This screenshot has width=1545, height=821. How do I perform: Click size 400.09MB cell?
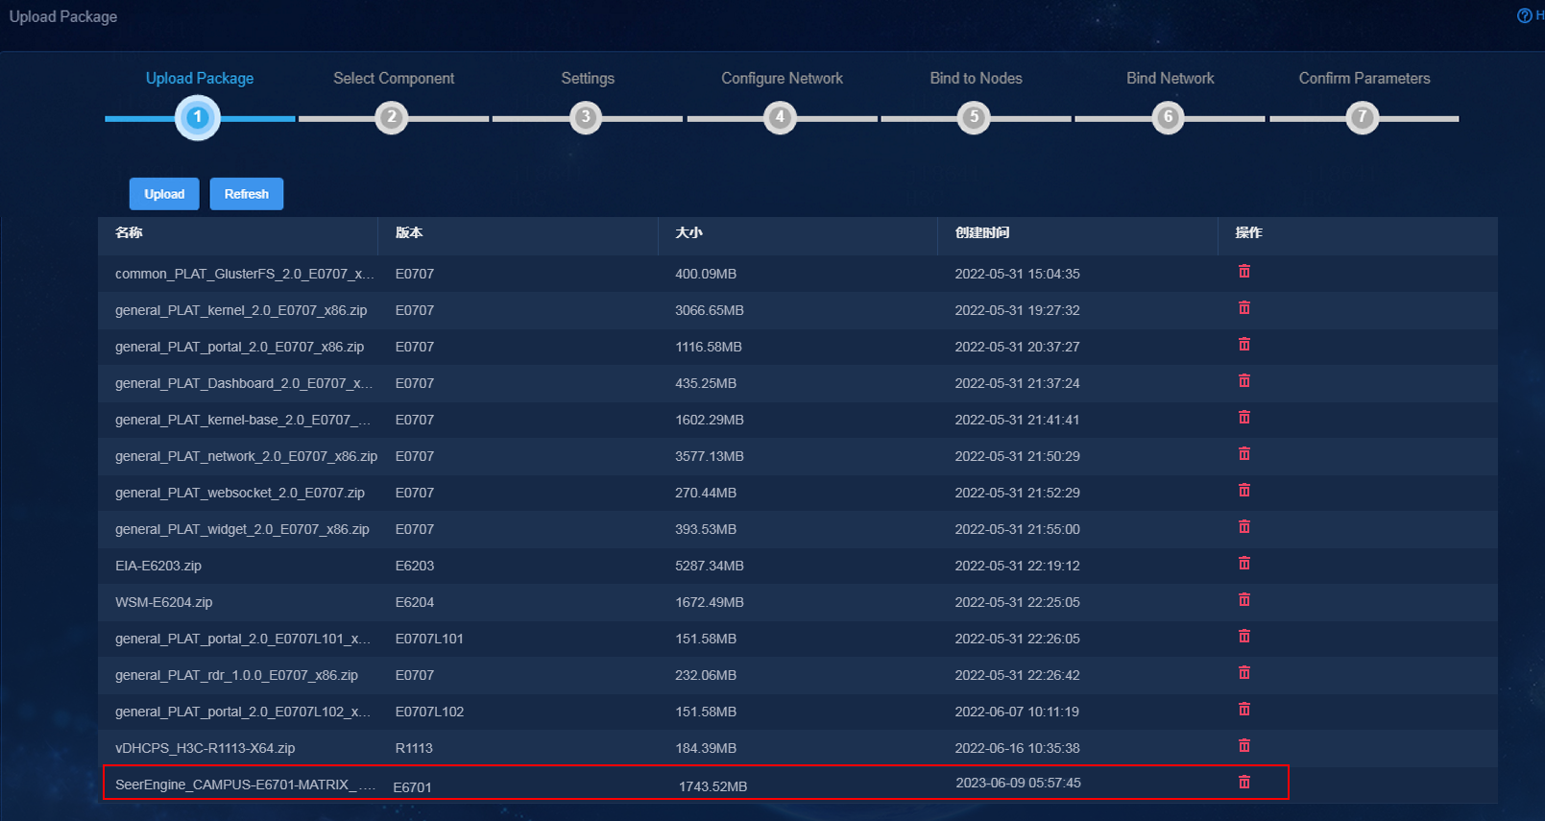click(706, 274)
